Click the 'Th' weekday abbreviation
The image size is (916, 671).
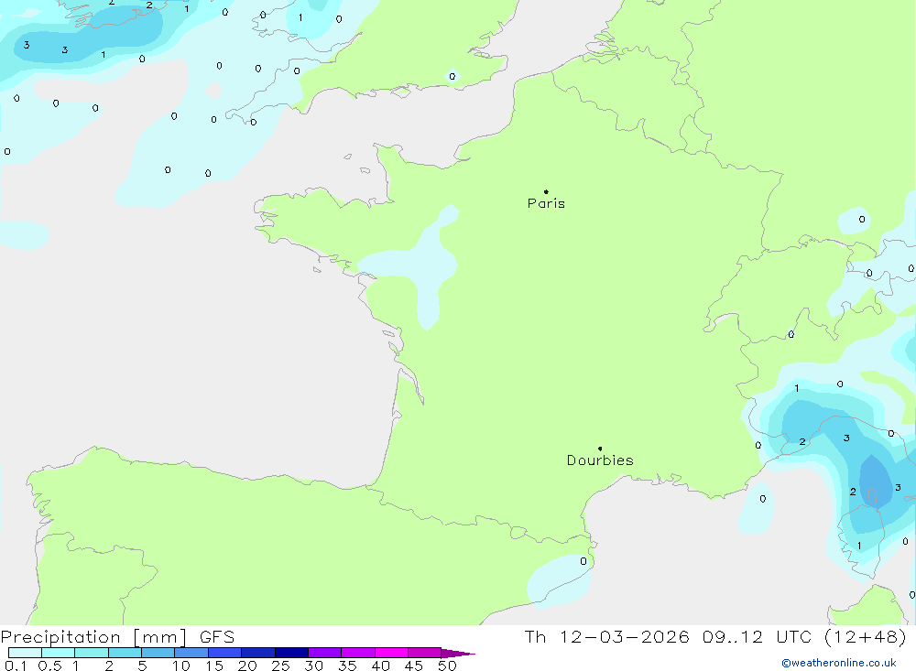pyautogui.click(x=535, y=636)
